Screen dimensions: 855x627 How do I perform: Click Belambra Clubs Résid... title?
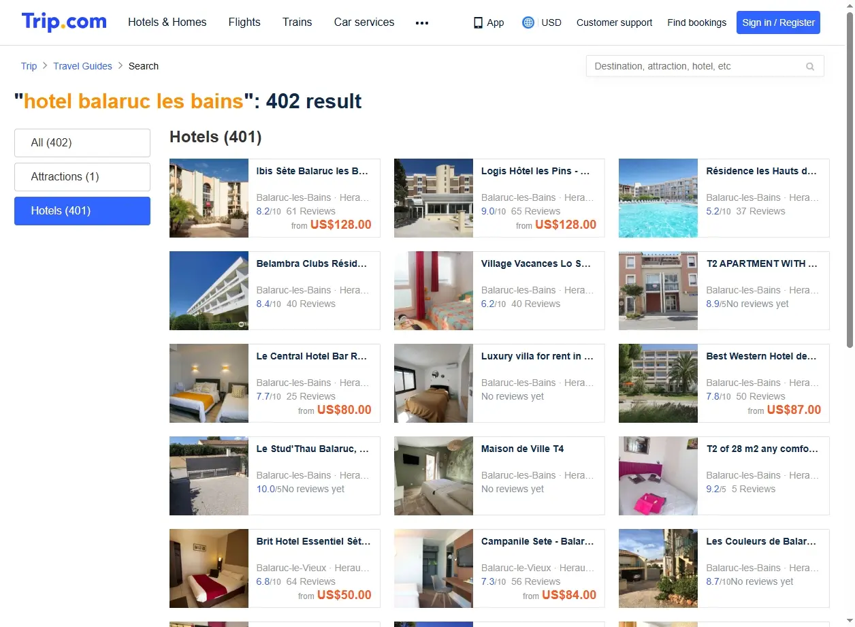click(x=312, y=263)
